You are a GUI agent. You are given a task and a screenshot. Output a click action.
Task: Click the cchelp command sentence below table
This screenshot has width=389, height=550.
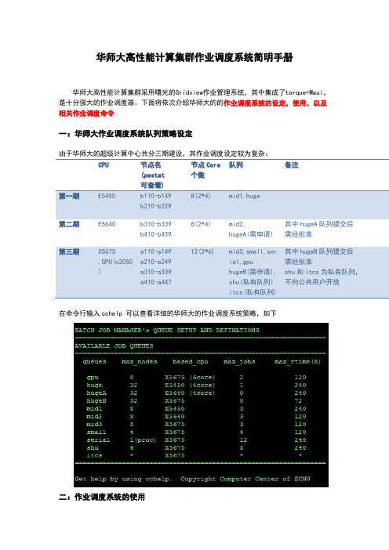(x=168, y=313)
